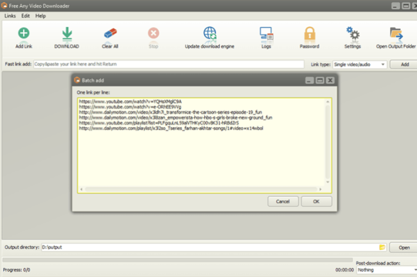This screenshot has width=417, height=277.
Task: Click dailymotion transformice cartoon series link
Action: click(171, 112)
